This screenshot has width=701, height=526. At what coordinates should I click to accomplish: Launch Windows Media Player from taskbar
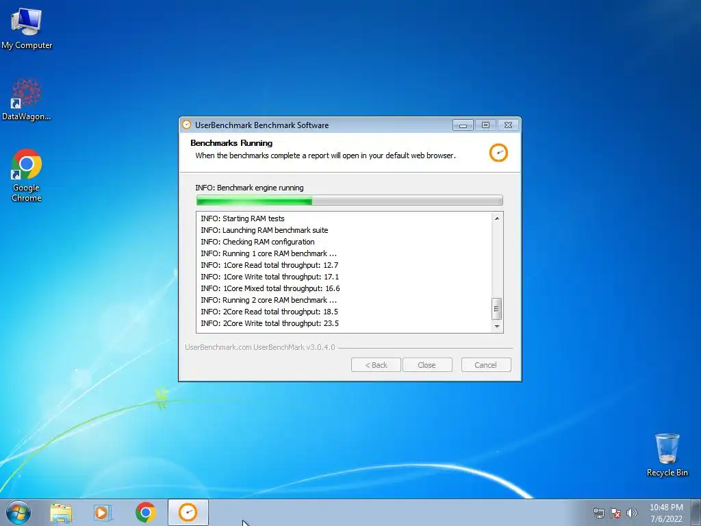(x=103, y=512)
